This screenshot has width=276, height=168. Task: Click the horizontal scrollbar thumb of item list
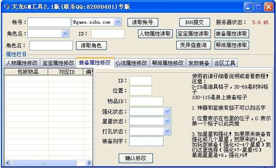coord(44,163)
